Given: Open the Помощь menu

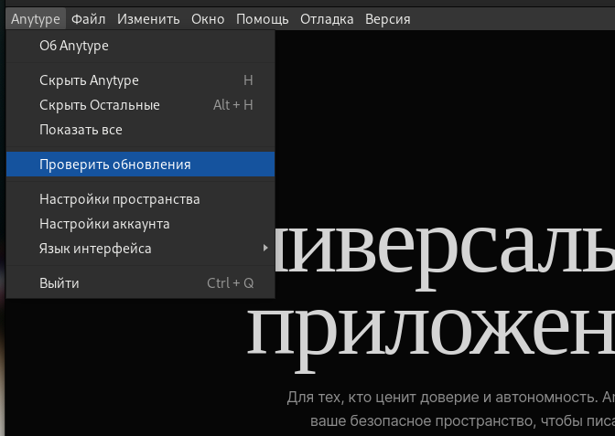Looking at the screenshot, I should click(x=263, y=19).
